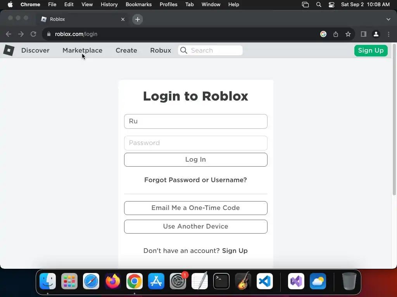Open System Preferences from the dock

point(178,281)
